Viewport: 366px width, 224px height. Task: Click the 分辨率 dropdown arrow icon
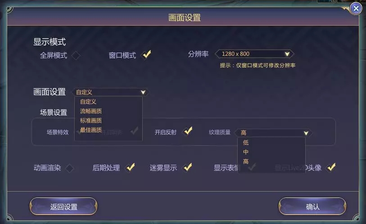point(287,54)
